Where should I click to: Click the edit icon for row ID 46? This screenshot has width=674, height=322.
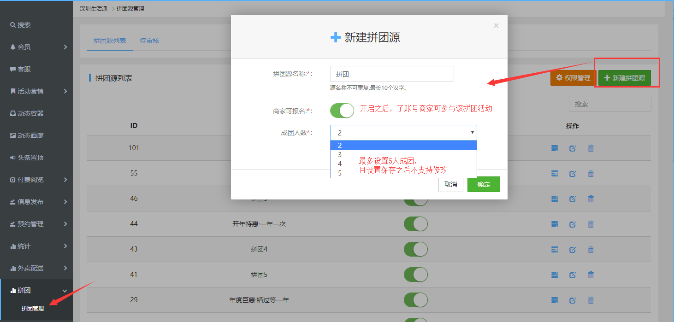[573, 199]
